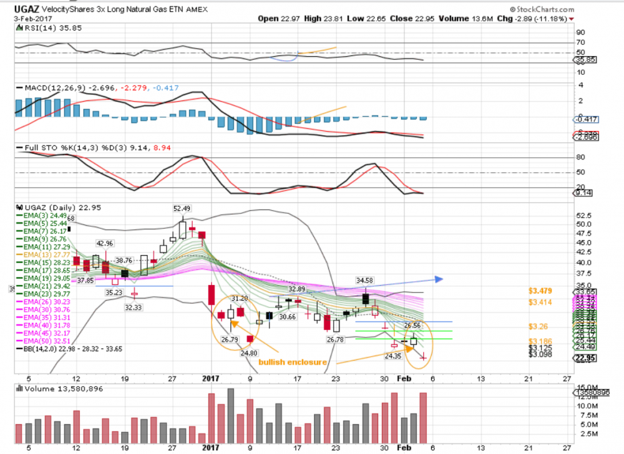Click the 26.56 price label
The image size is (624, 454).
click(x=412, y=325)
